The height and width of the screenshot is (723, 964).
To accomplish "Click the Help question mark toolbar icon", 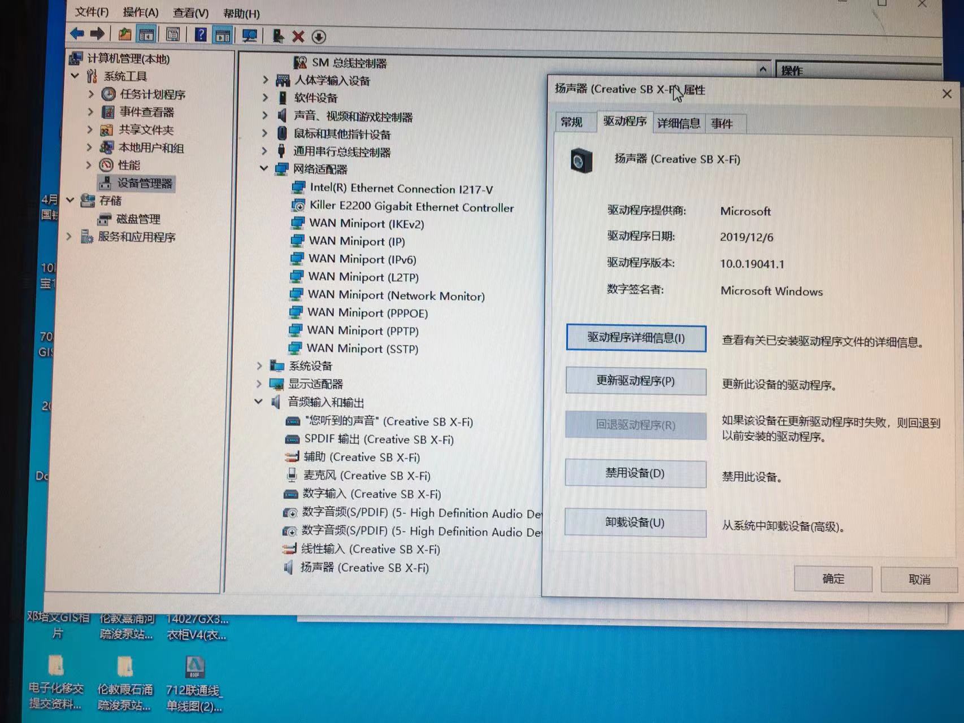I will pyautogui.click(x=201, y=34).
